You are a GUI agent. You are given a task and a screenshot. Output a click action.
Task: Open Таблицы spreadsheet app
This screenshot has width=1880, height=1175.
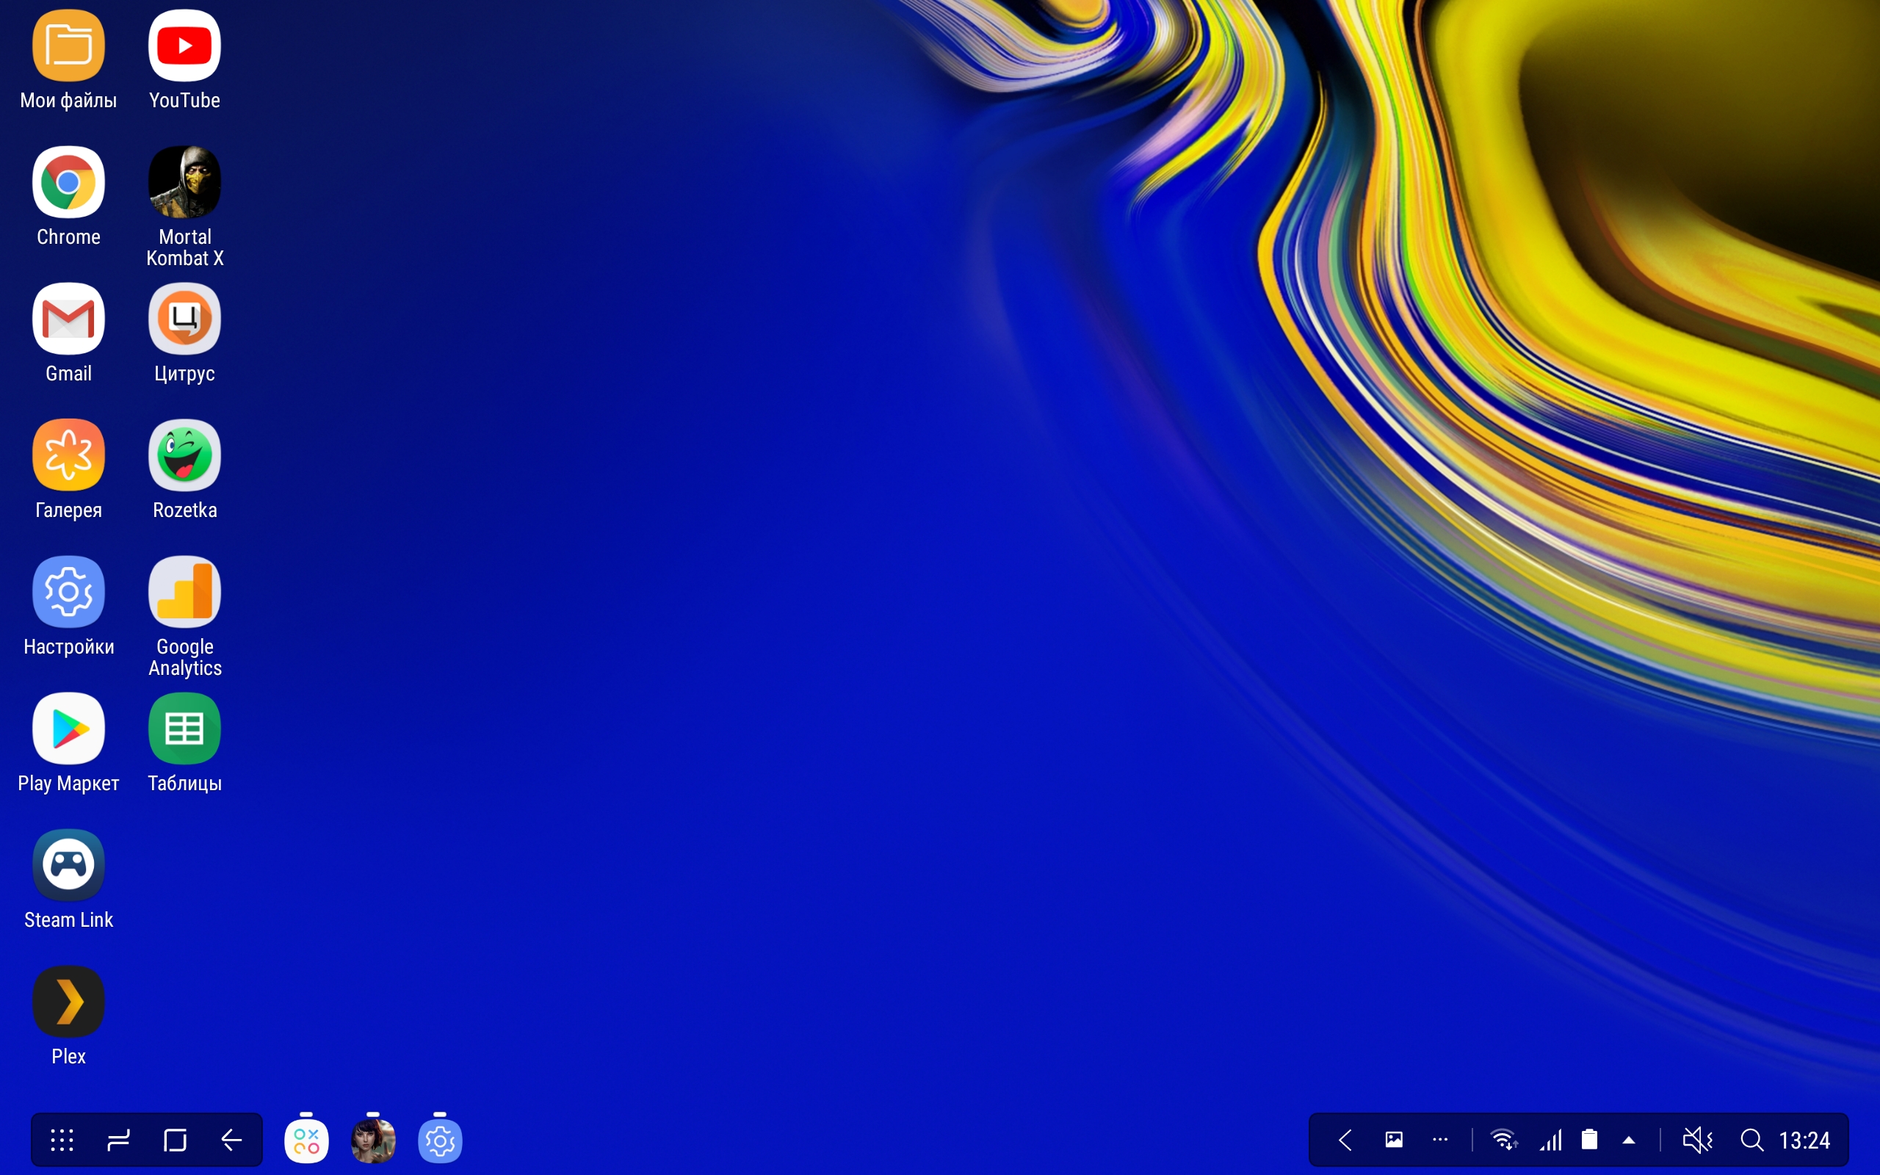(x=184, y=729)
